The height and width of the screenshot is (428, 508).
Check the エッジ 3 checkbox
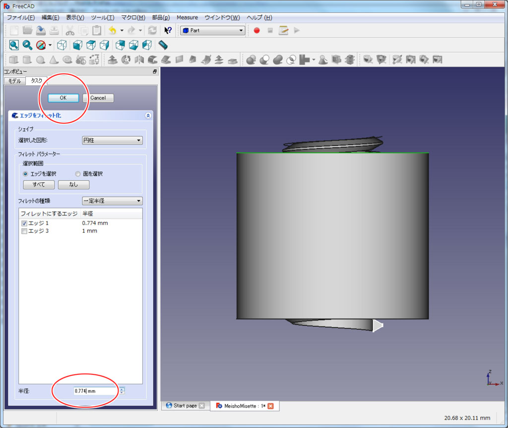pos(24,231)
